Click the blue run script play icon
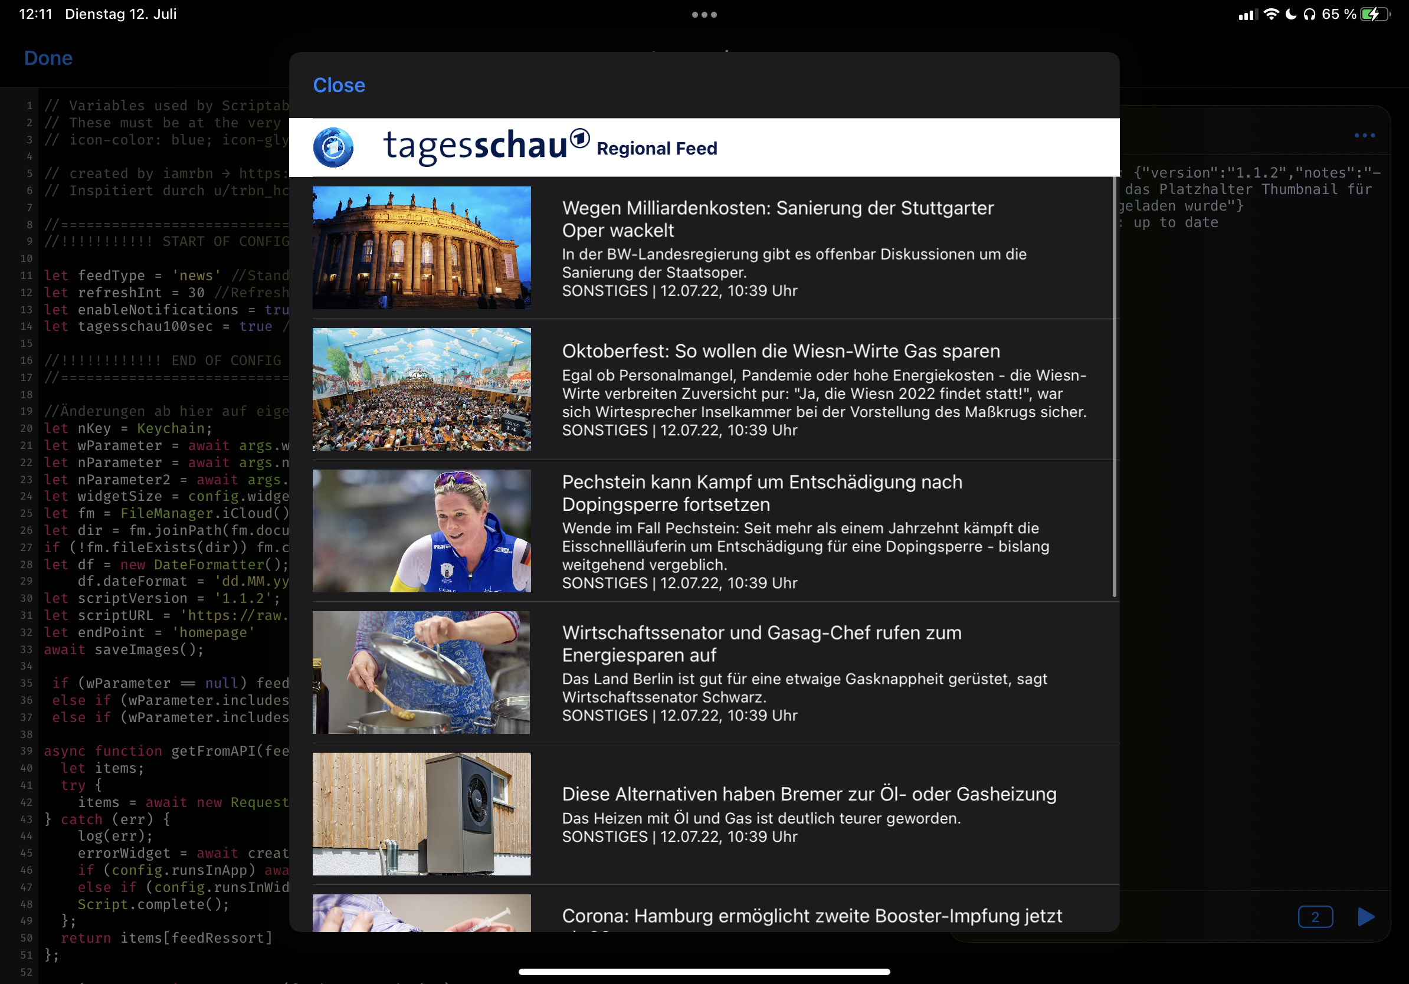Screen dimensions: 1409x984 (x=1365, y=917)
